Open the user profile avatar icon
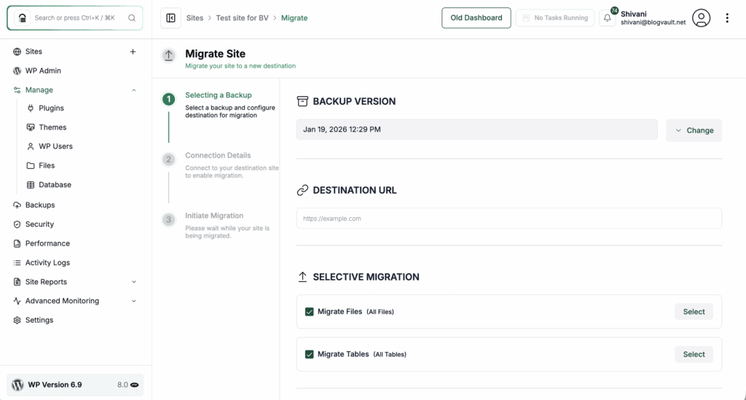This screenshot has width=746, height=400. coord(701,18)
